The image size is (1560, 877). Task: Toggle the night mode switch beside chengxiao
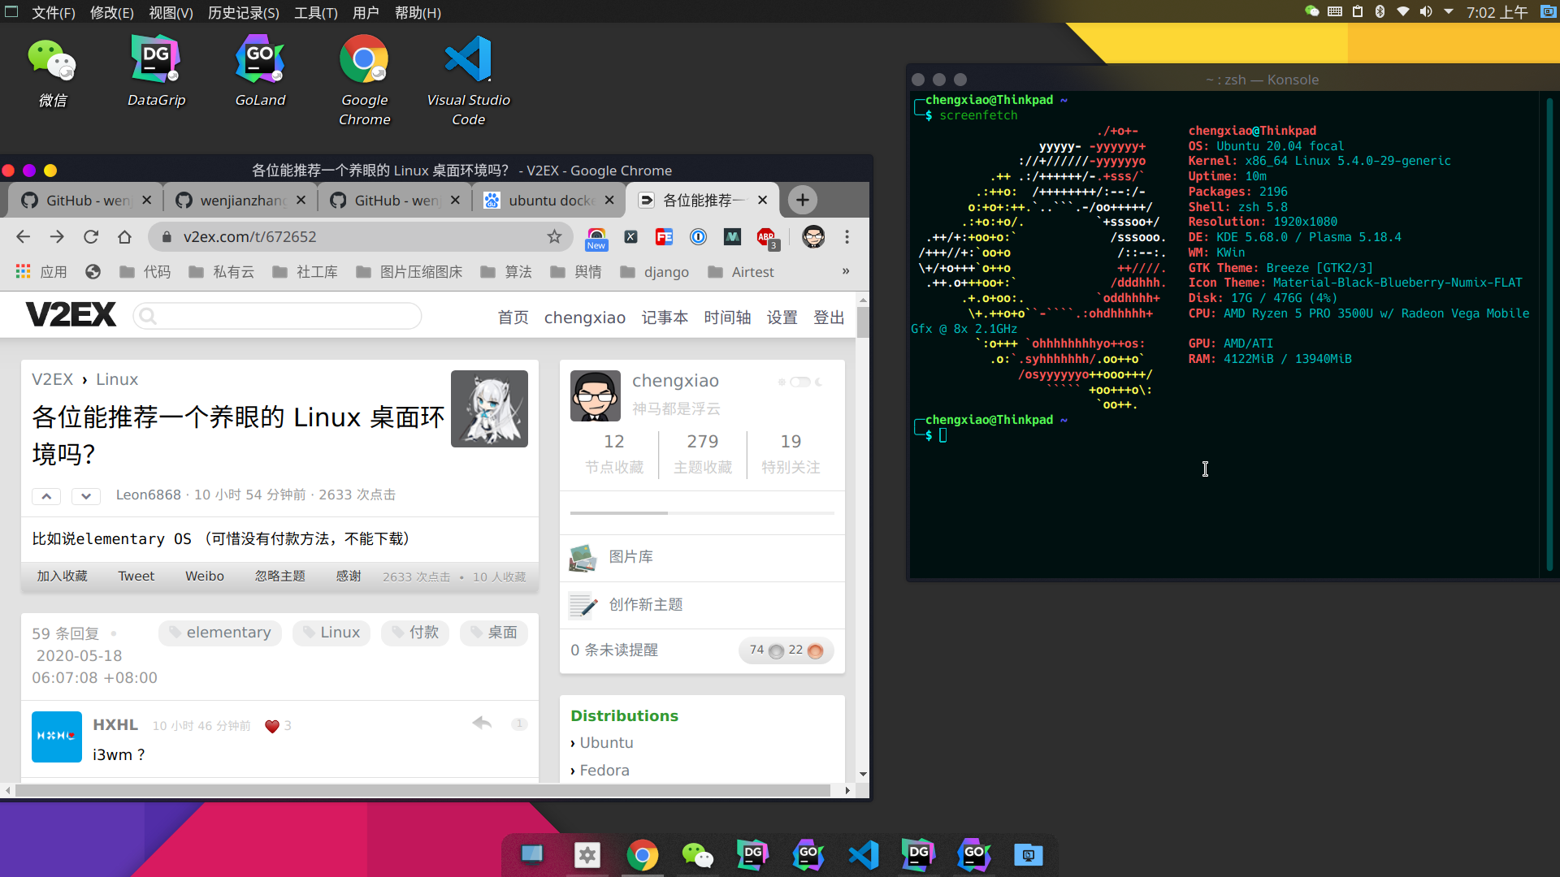click(x=800, y=382)
